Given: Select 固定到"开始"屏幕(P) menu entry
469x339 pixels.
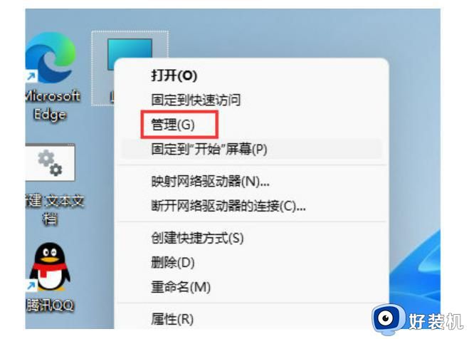Looking at the screenshot, I should [x=209, y=149].
